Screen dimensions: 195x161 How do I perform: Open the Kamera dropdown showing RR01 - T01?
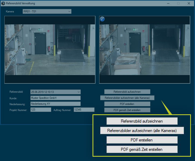tap(47, 12)
